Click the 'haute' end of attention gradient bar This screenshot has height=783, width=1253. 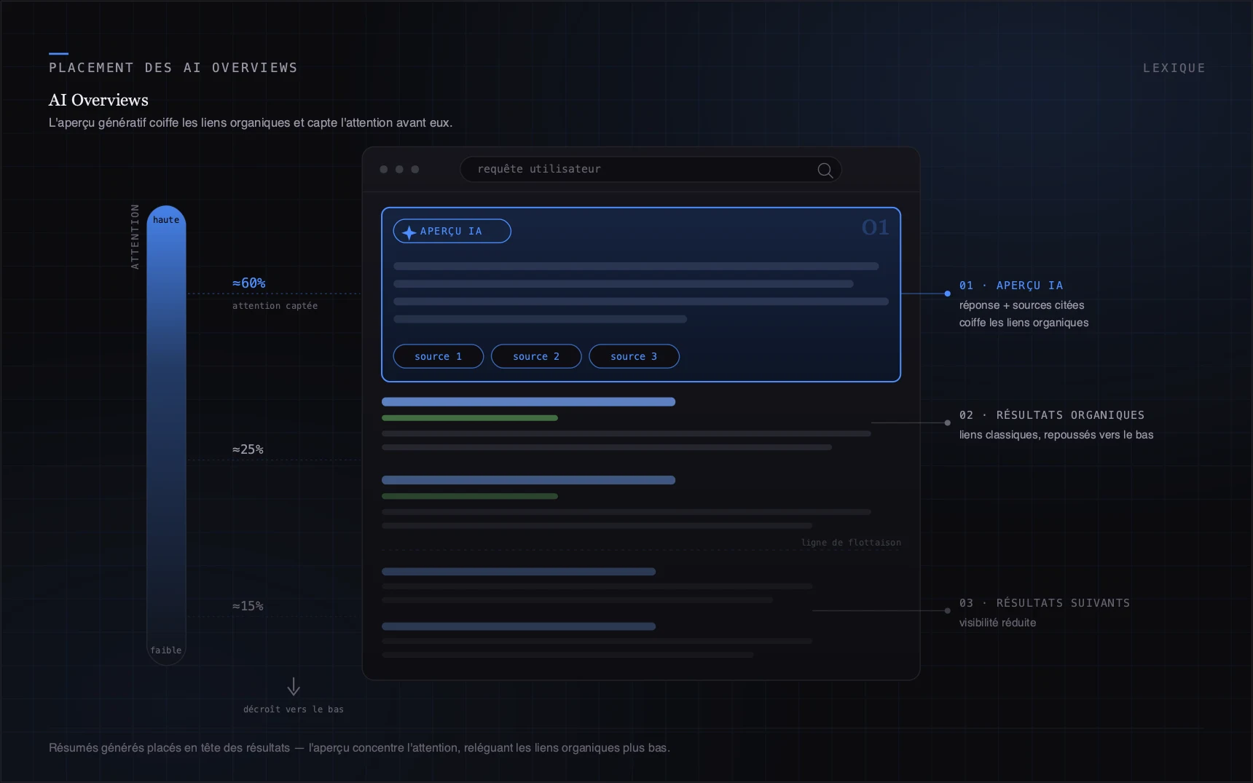[166, 220]
